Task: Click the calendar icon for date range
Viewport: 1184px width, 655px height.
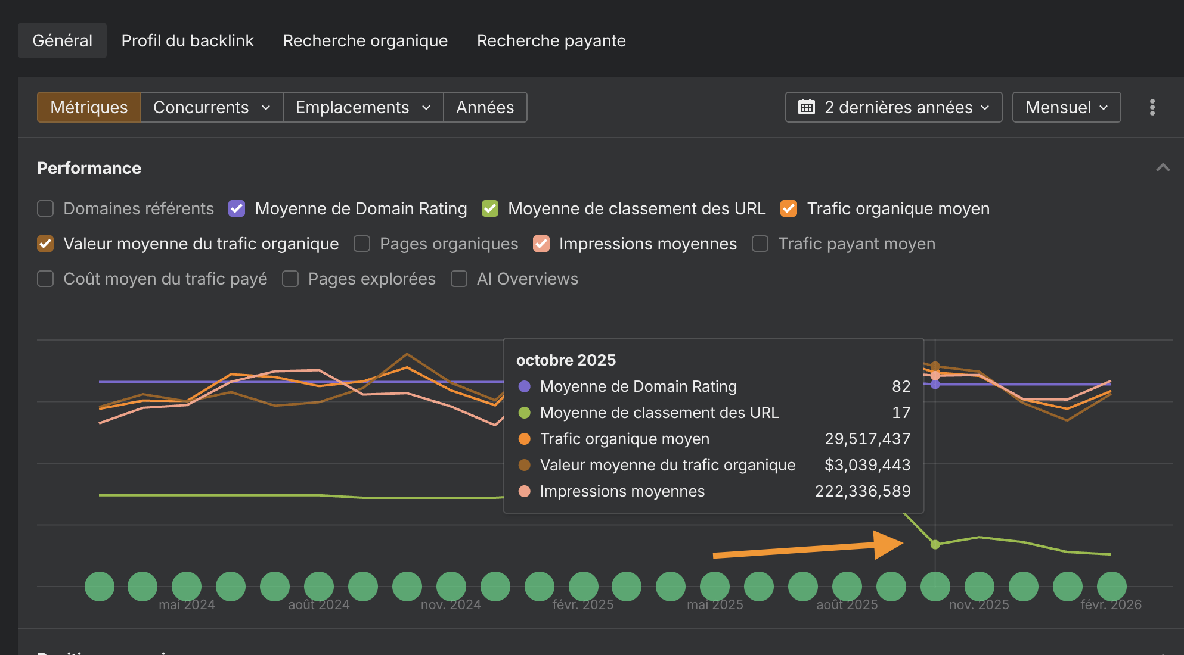Action: 807,107
